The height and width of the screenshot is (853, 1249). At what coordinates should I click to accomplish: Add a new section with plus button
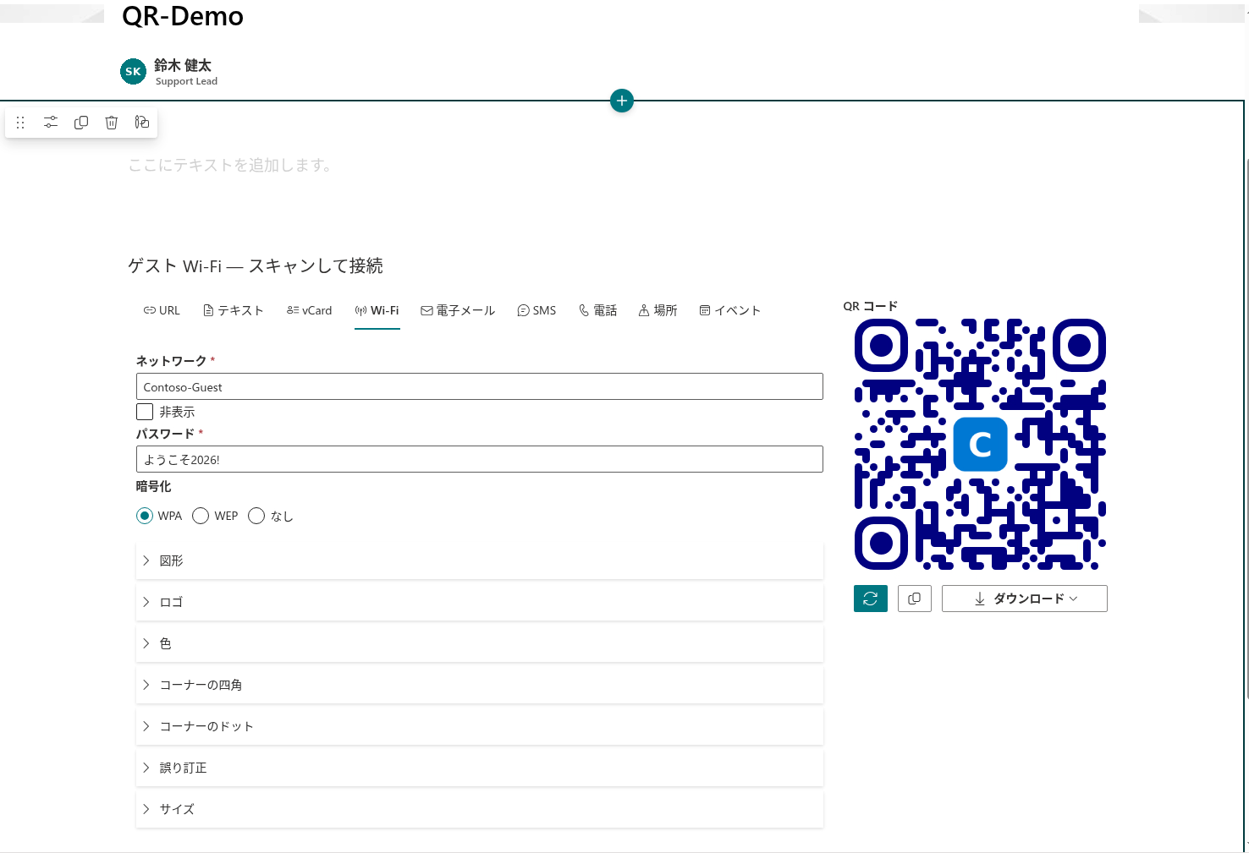coord(622,101)
